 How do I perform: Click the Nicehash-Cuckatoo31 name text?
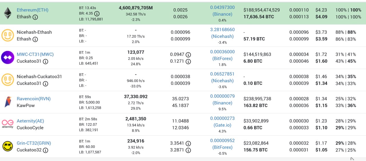pyautogui.click(x=39, y=77)
